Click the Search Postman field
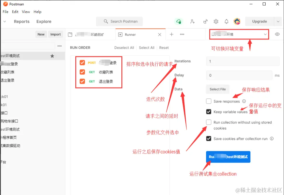 (119, 21)
